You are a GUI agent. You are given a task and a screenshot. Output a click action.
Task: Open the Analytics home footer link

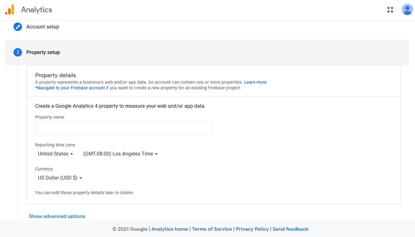[x=170, y=229]
